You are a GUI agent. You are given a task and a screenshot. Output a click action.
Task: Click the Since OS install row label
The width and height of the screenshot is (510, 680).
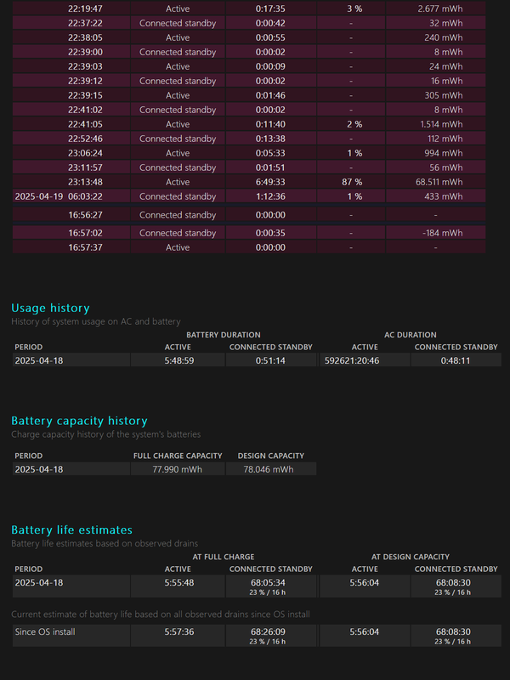[x=45, y=632]
